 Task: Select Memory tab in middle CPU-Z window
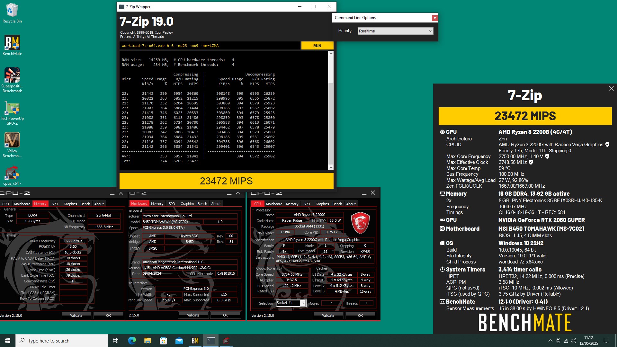coord(157,204)
